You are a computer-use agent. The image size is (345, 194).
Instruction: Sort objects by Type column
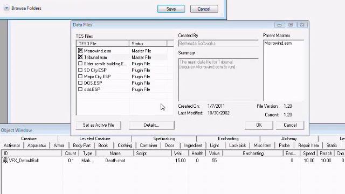pos(87,153)
